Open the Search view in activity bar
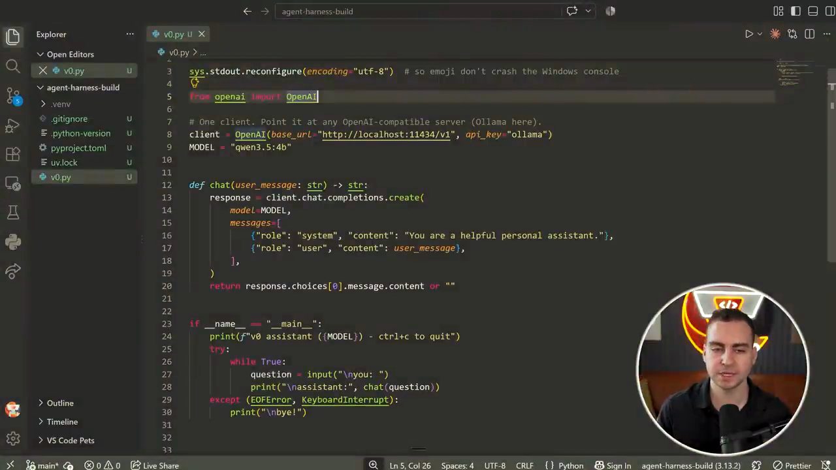 point(13,66)
